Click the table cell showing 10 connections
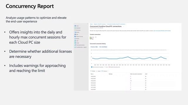Screen dimensions: 188x105 131,81
